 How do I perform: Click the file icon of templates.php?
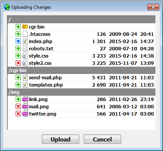tap(25, 85)
